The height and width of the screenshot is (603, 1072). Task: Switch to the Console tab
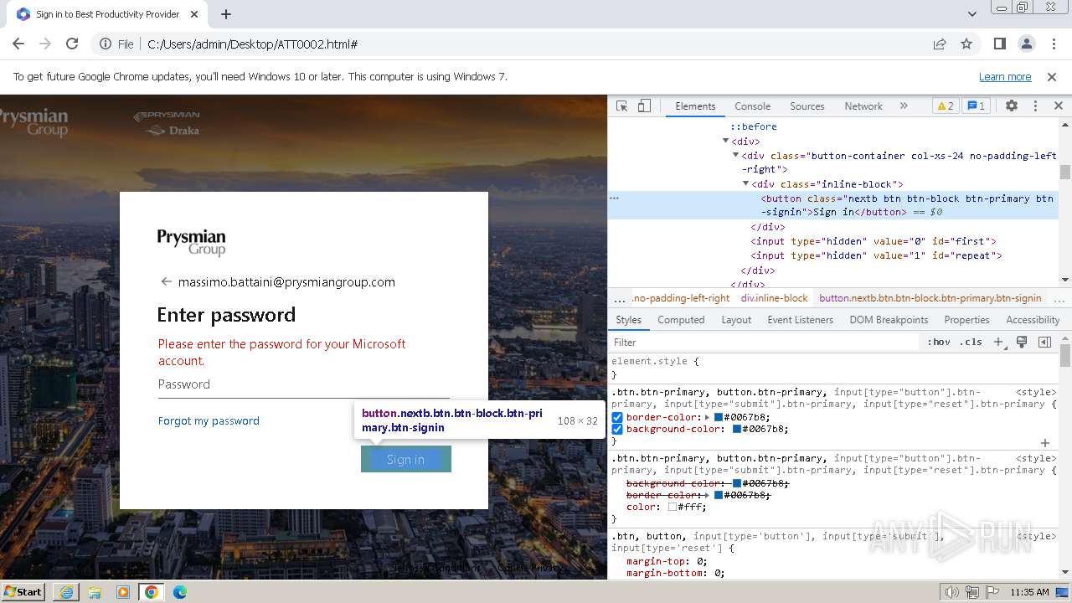752,106
